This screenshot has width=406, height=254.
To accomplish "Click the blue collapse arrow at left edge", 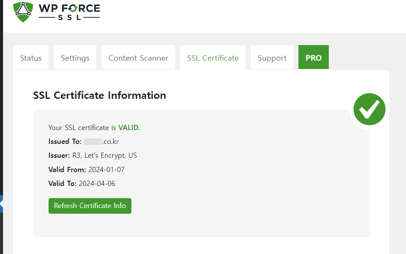I will coord(1,204).
